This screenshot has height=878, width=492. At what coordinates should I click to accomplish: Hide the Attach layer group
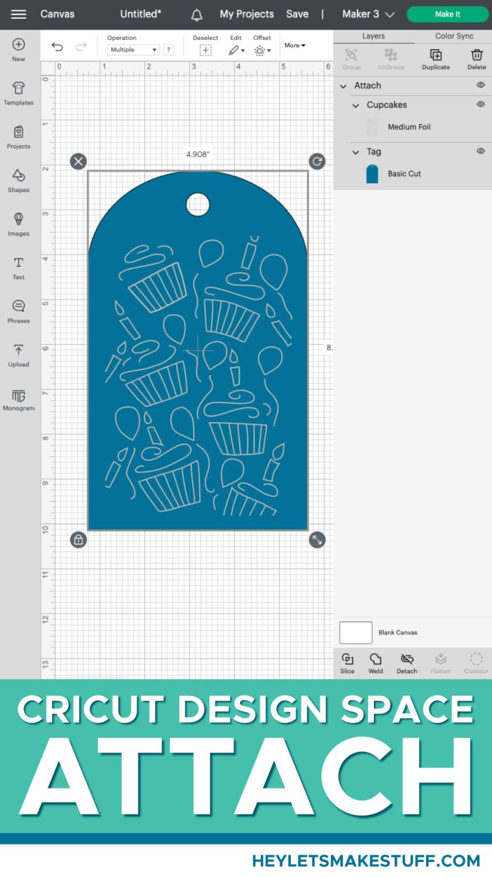coord(481,85)
